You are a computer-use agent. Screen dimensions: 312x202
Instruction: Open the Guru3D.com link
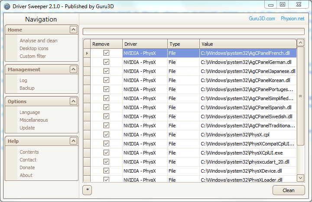click(262, 19)
